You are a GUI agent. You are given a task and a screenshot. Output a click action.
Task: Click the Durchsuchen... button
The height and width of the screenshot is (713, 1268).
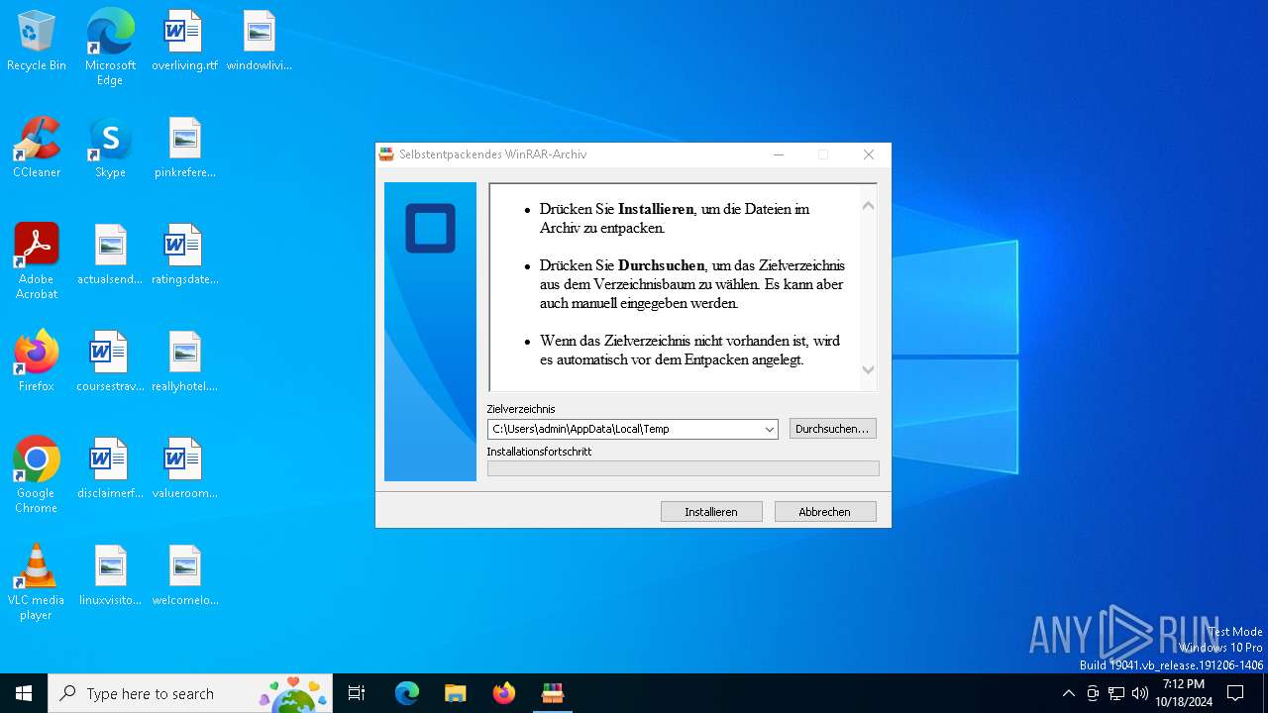pos(832,429)
